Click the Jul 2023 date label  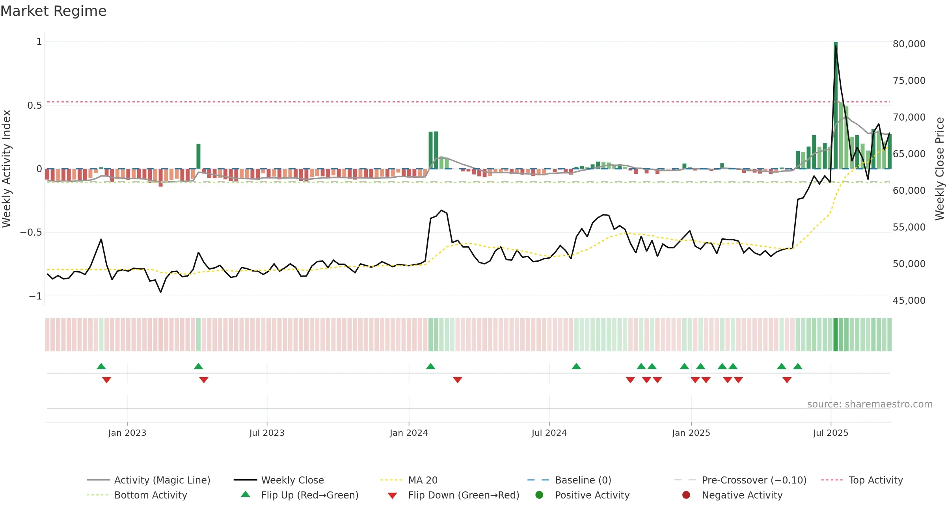click(x=267, y=433)
